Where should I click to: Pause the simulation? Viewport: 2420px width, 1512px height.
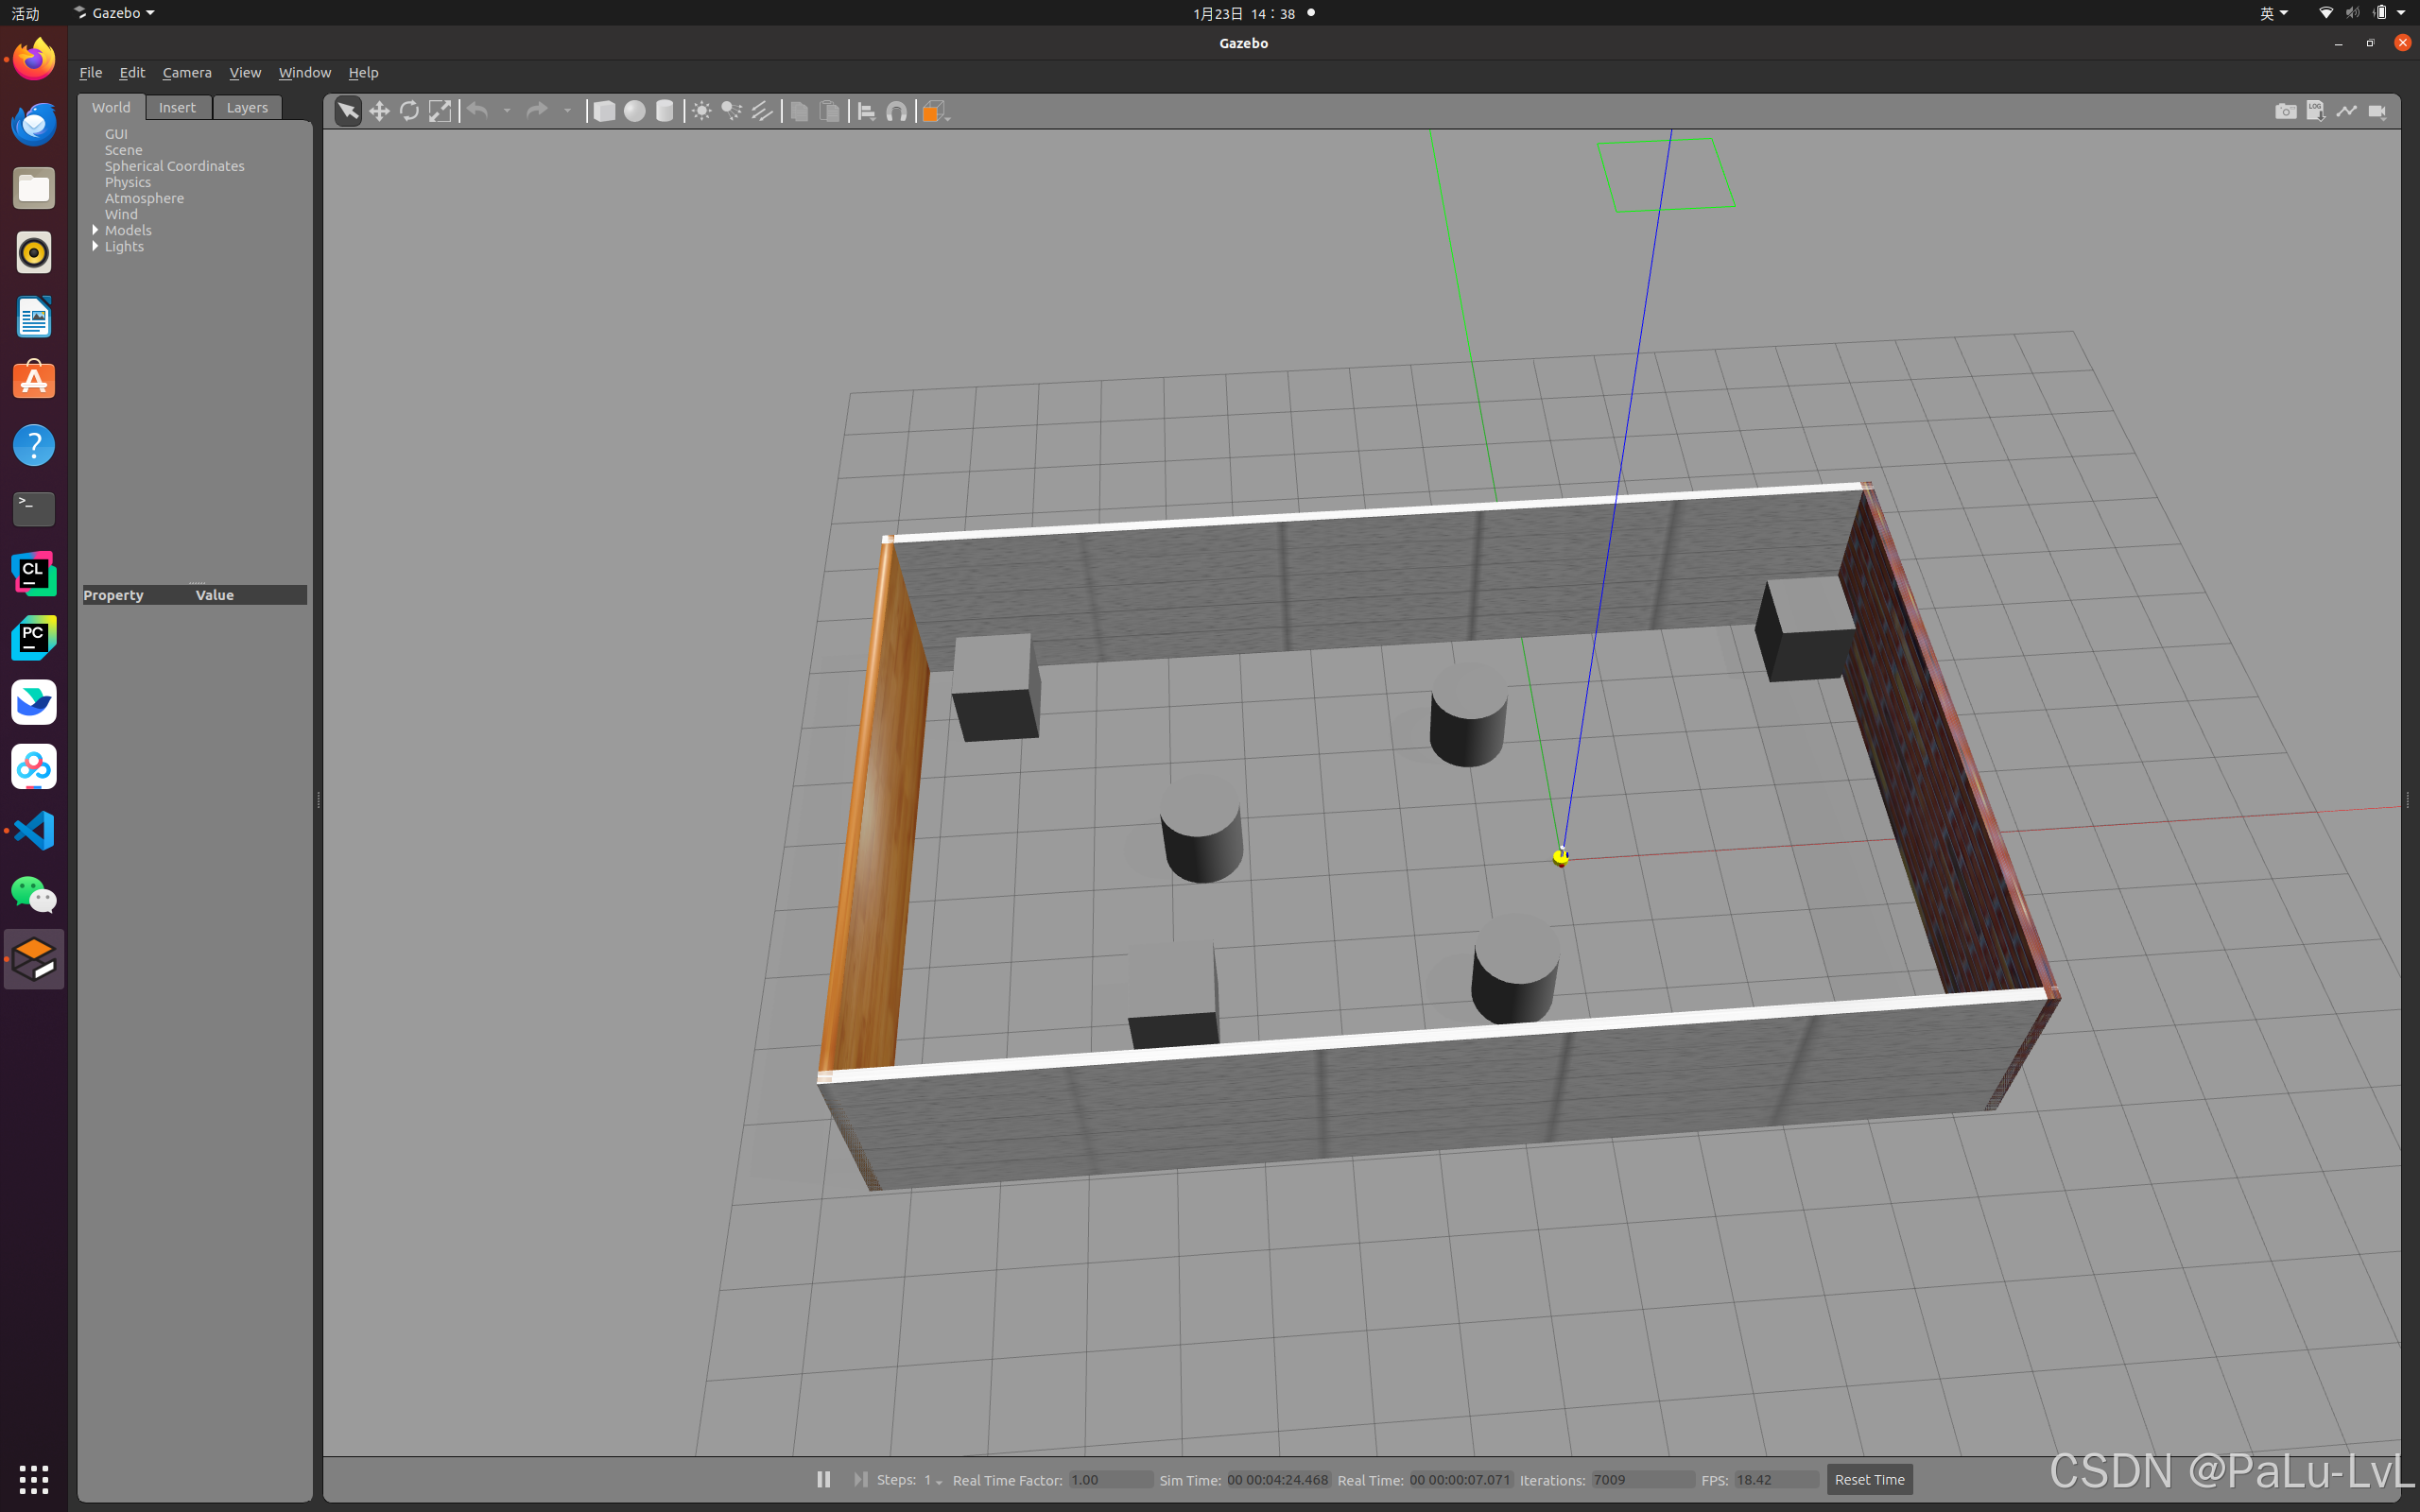tap(823, 1479)
